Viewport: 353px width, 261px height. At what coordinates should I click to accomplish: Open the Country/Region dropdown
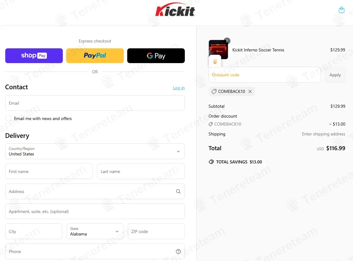click(95, 151)
